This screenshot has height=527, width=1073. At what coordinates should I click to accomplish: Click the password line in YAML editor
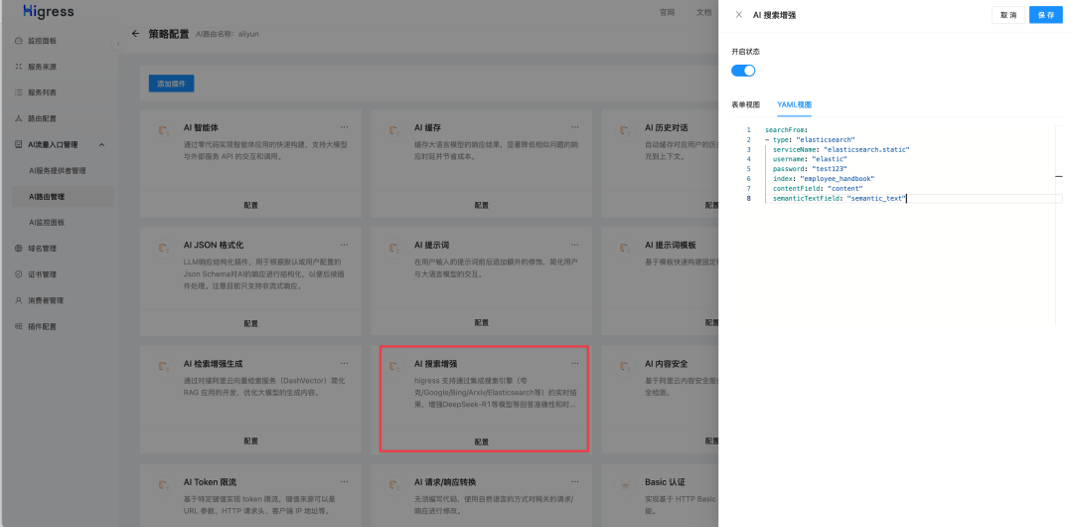click(811, 169)
